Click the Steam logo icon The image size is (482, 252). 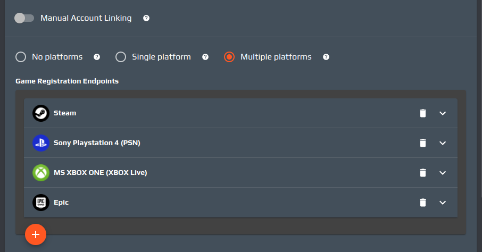41,113
